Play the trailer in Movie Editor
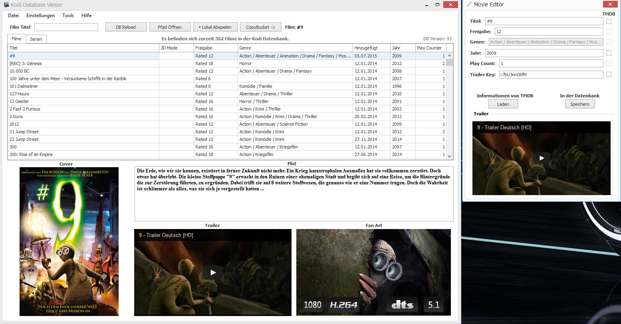The width and height of the screenshot is (621, 324). pyautogui.click(x=542, y=158)
